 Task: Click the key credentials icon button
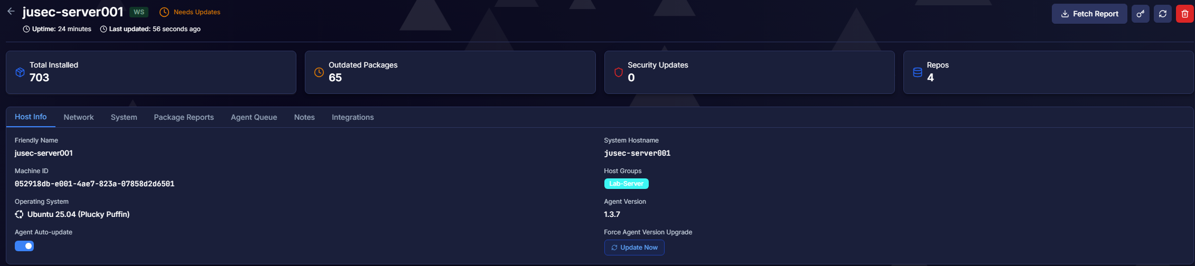pos(1140,14)
